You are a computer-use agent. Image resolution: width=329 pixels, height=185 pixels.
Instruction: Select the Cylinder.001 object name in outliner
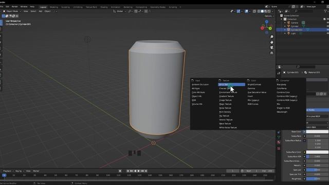[297, 30]
